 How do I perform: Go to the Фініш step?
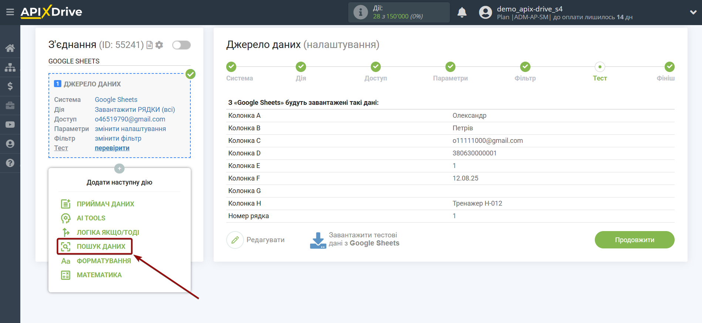pyautogui.click(x=669, y=67)
